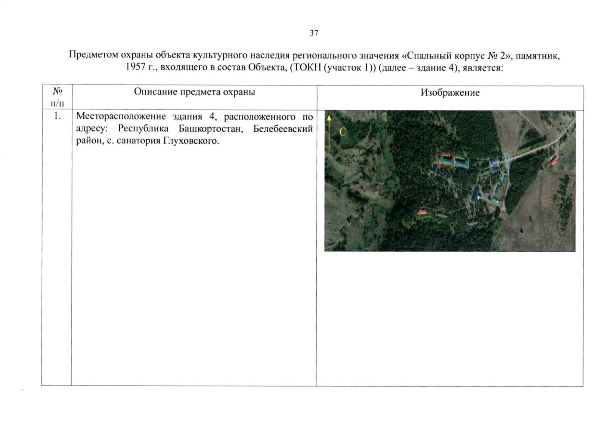Click the satellite map image
This screenshot has height=448, width=616.
click(450, 181)
